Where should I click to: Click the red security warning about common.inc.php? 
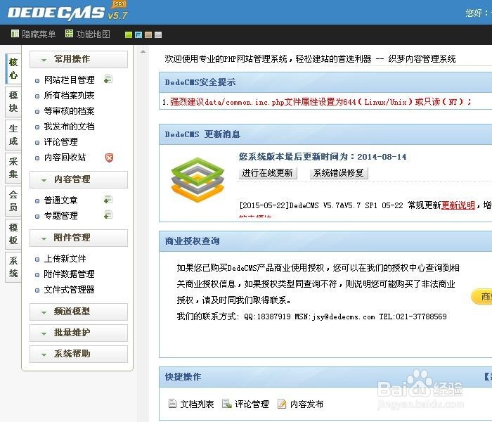pos(321,102)
